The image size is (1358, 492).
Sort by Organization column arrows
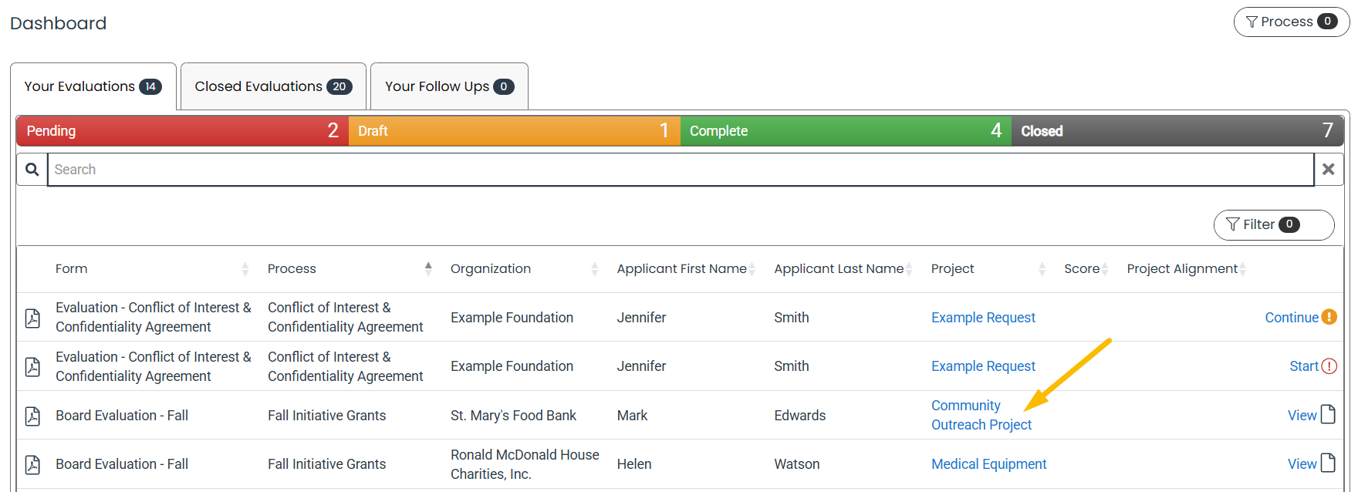click(x=594, y=268)
